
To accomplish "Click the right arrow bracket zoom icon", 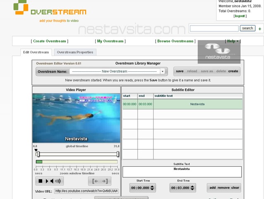I will click(x=104, y=181).
